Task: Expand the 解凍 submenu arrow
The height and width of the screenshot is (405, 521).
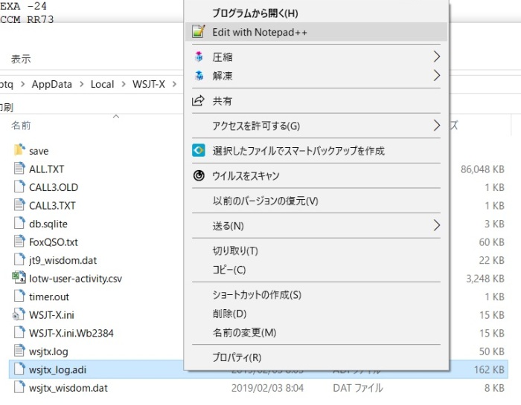Action: pos(437,76)
